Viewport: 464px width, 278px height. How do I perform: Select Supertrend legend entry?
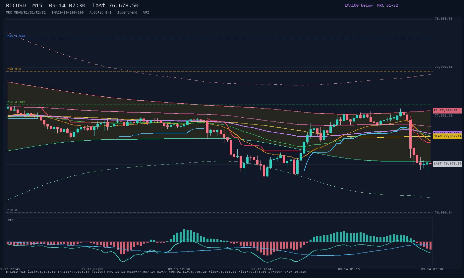pos(127,12)
